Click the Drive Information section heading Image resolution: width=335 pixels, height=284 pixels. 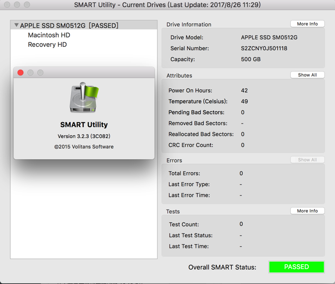[x=189, y=24]
